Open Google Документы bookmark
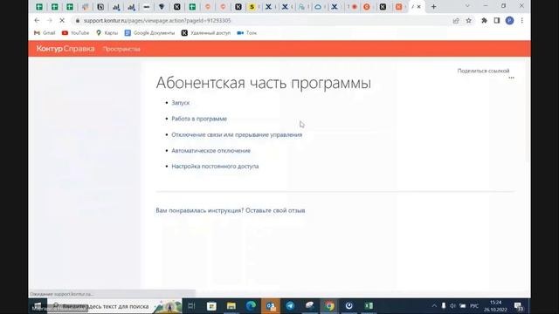This screenshot has height=314, width=559. pyautogui.click(x=149, y=33)
